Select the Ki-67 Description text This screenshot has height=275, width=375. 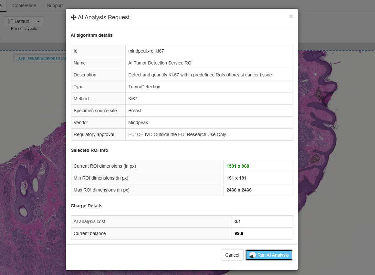click(200, 75)
